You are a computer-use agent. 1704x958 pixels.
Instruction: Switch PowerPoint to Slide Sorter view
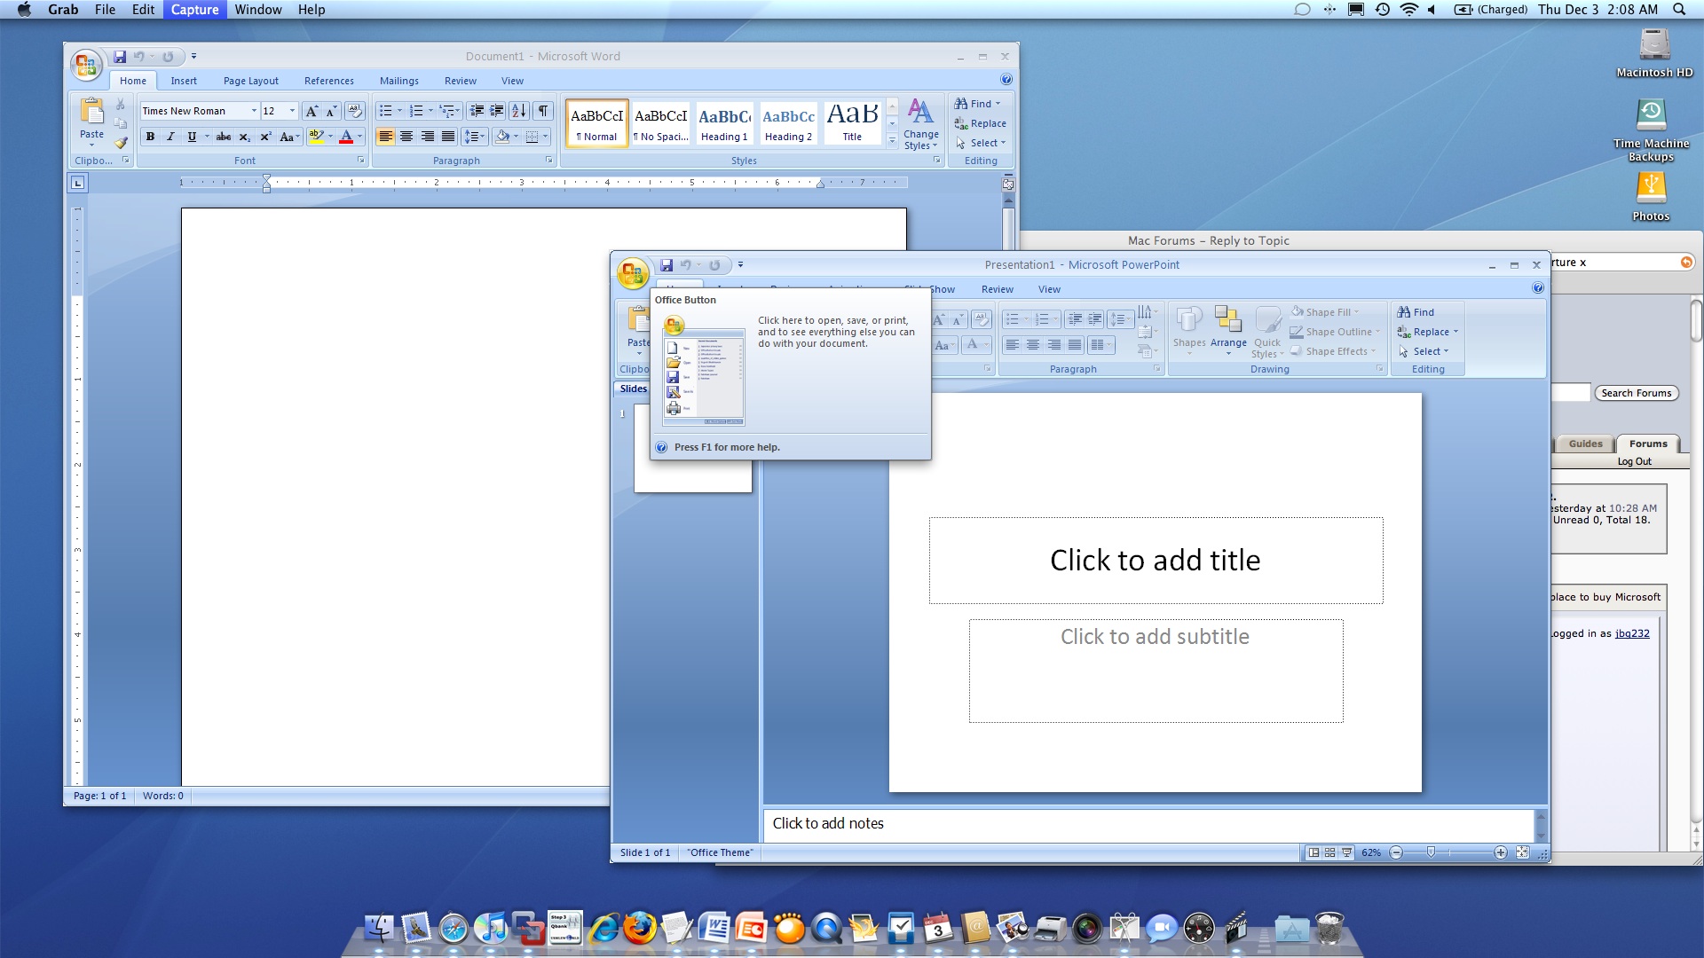[1329, 852]
